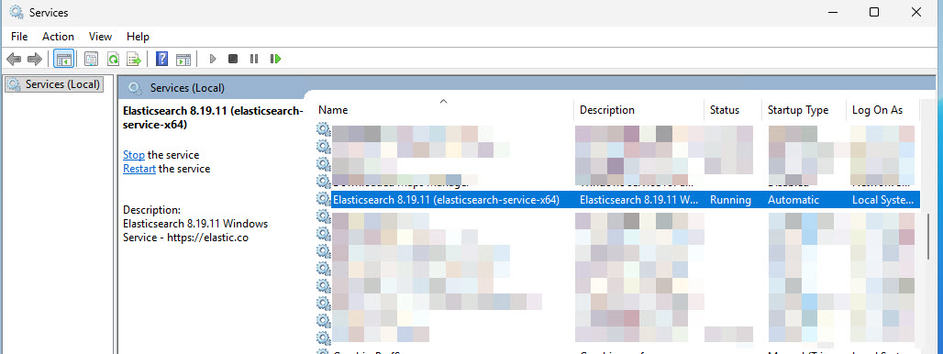Click the Services window title icon

click(17, 13)
